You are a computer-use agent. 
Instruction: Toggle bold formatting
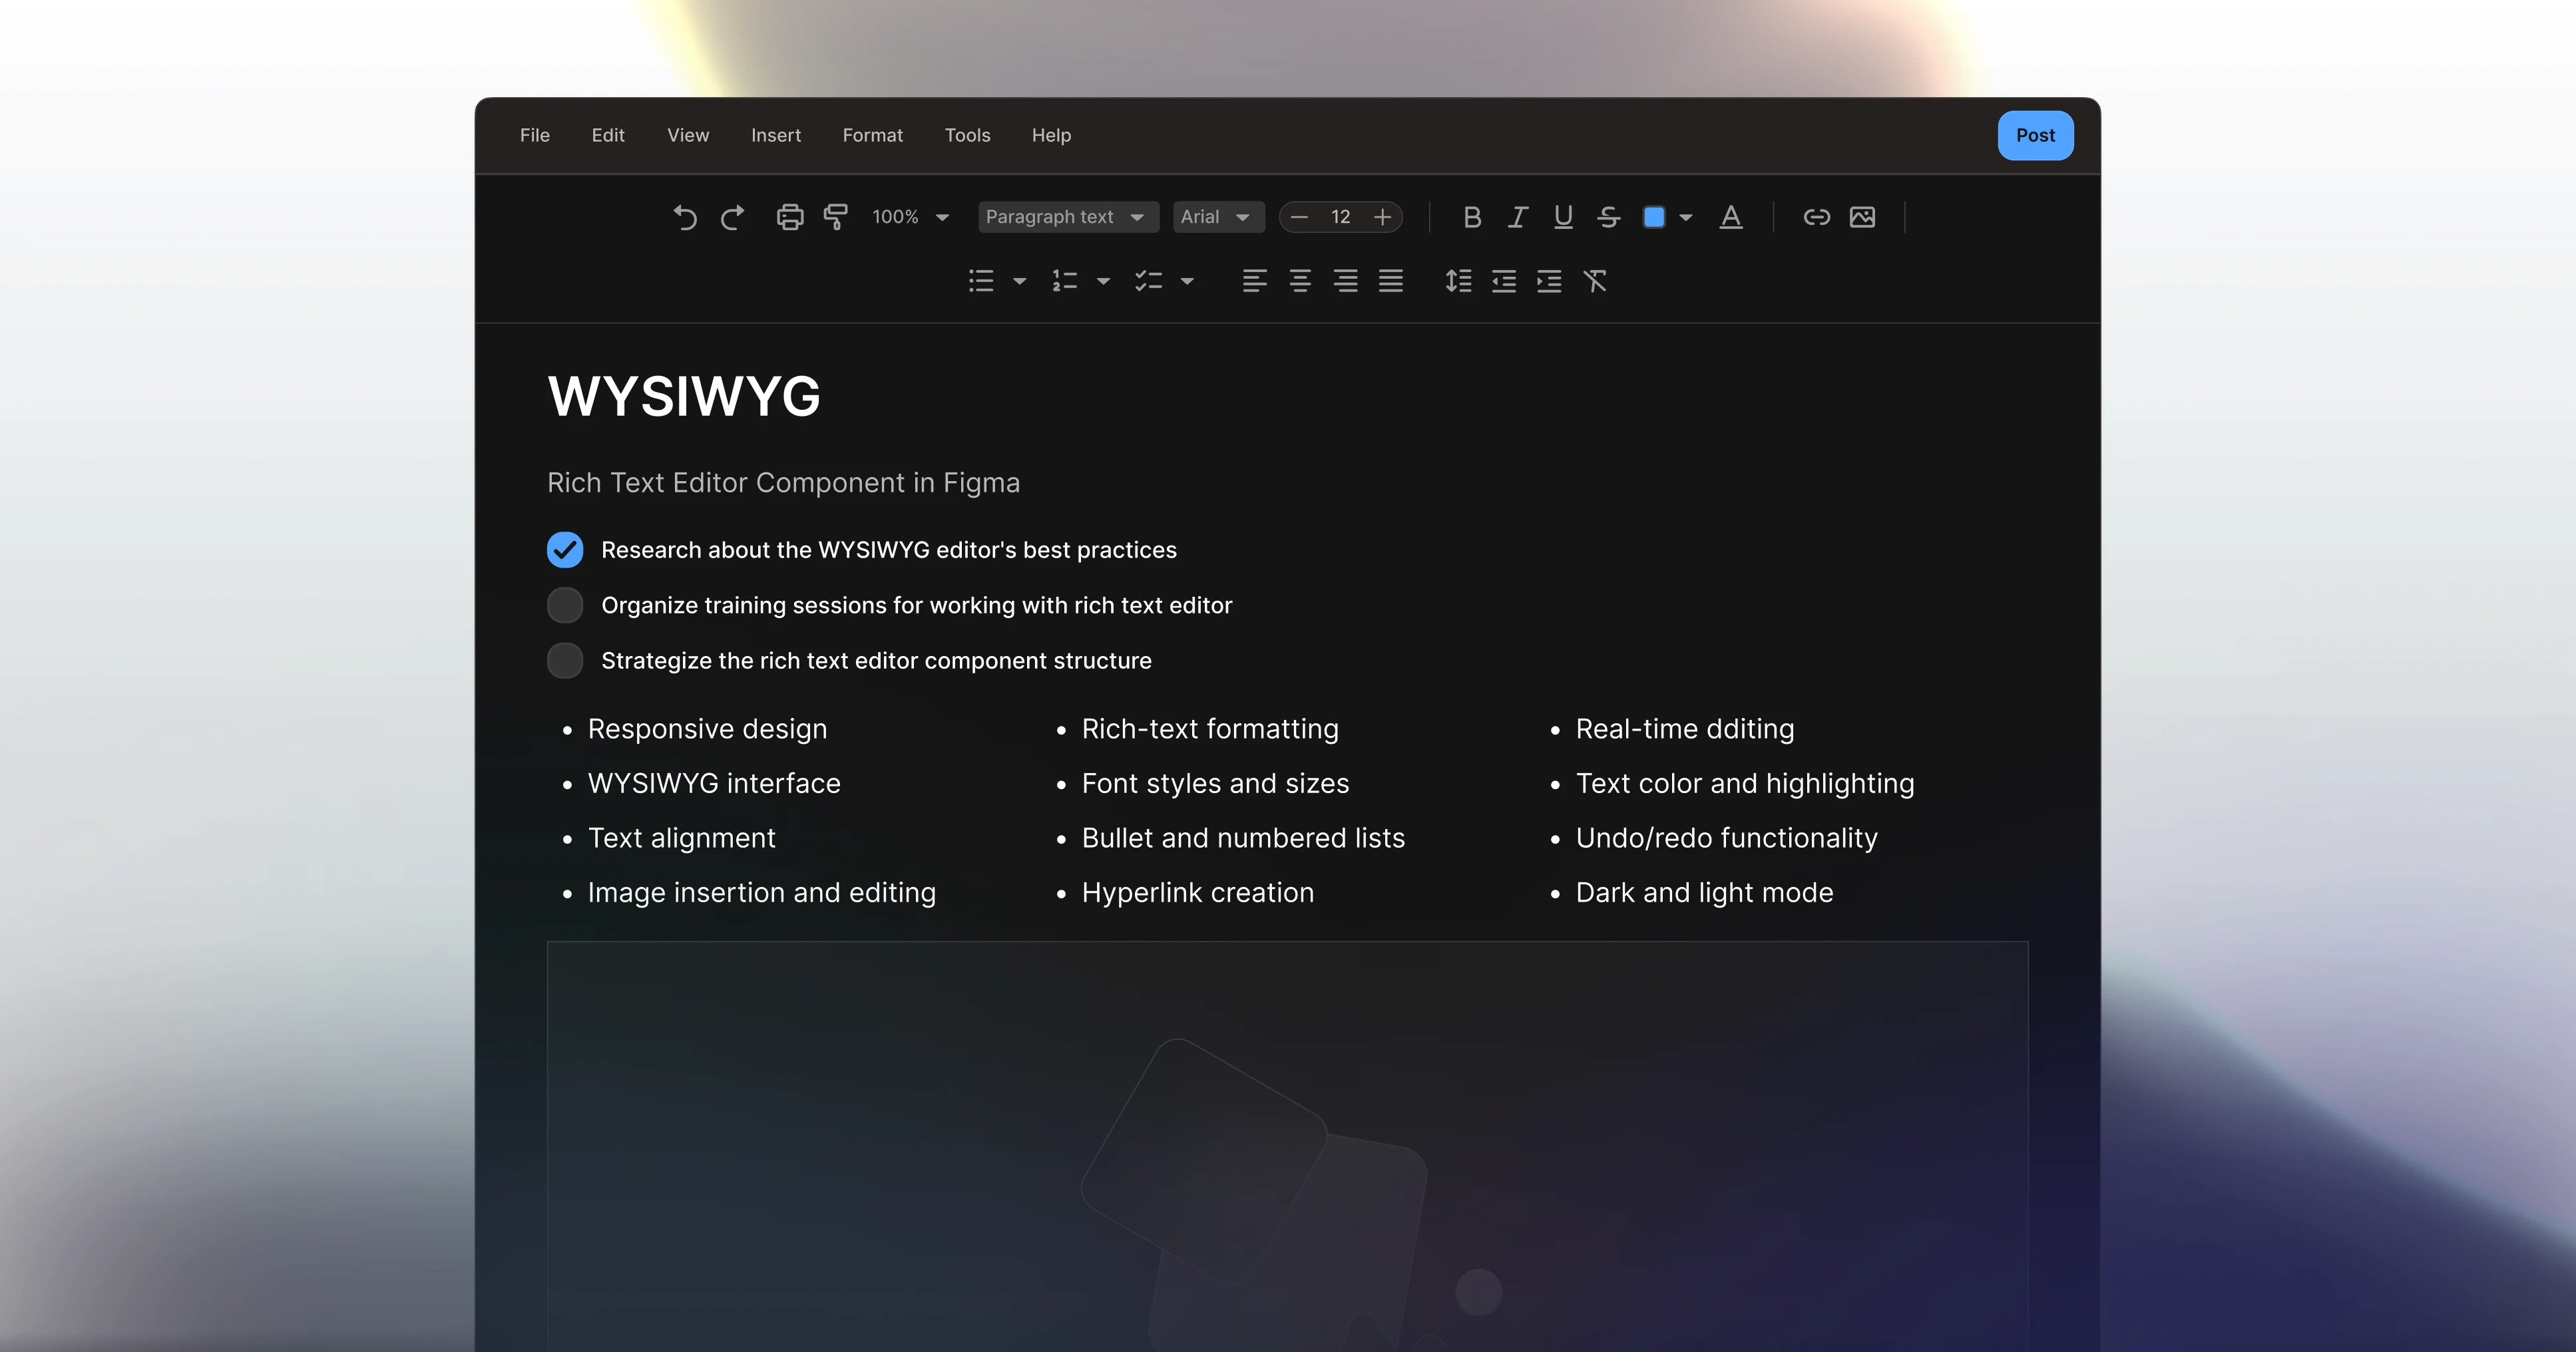click(1472, 217)
